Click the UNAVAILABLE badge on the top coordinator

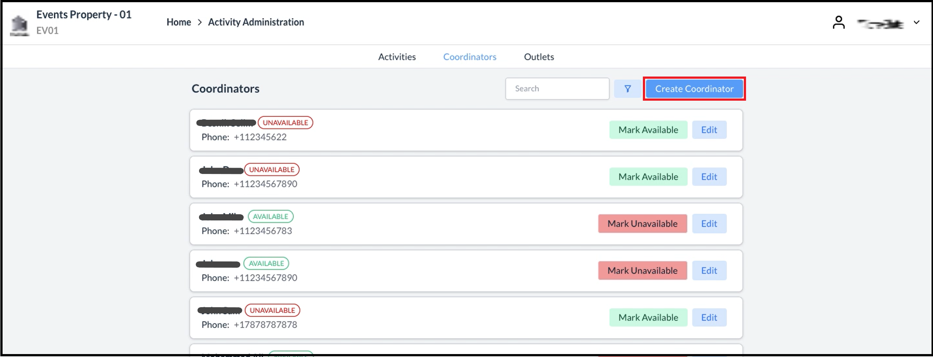pos(285,122)
